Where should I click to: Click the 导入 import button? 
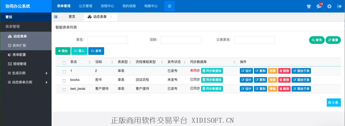click(x=79, y=51)
